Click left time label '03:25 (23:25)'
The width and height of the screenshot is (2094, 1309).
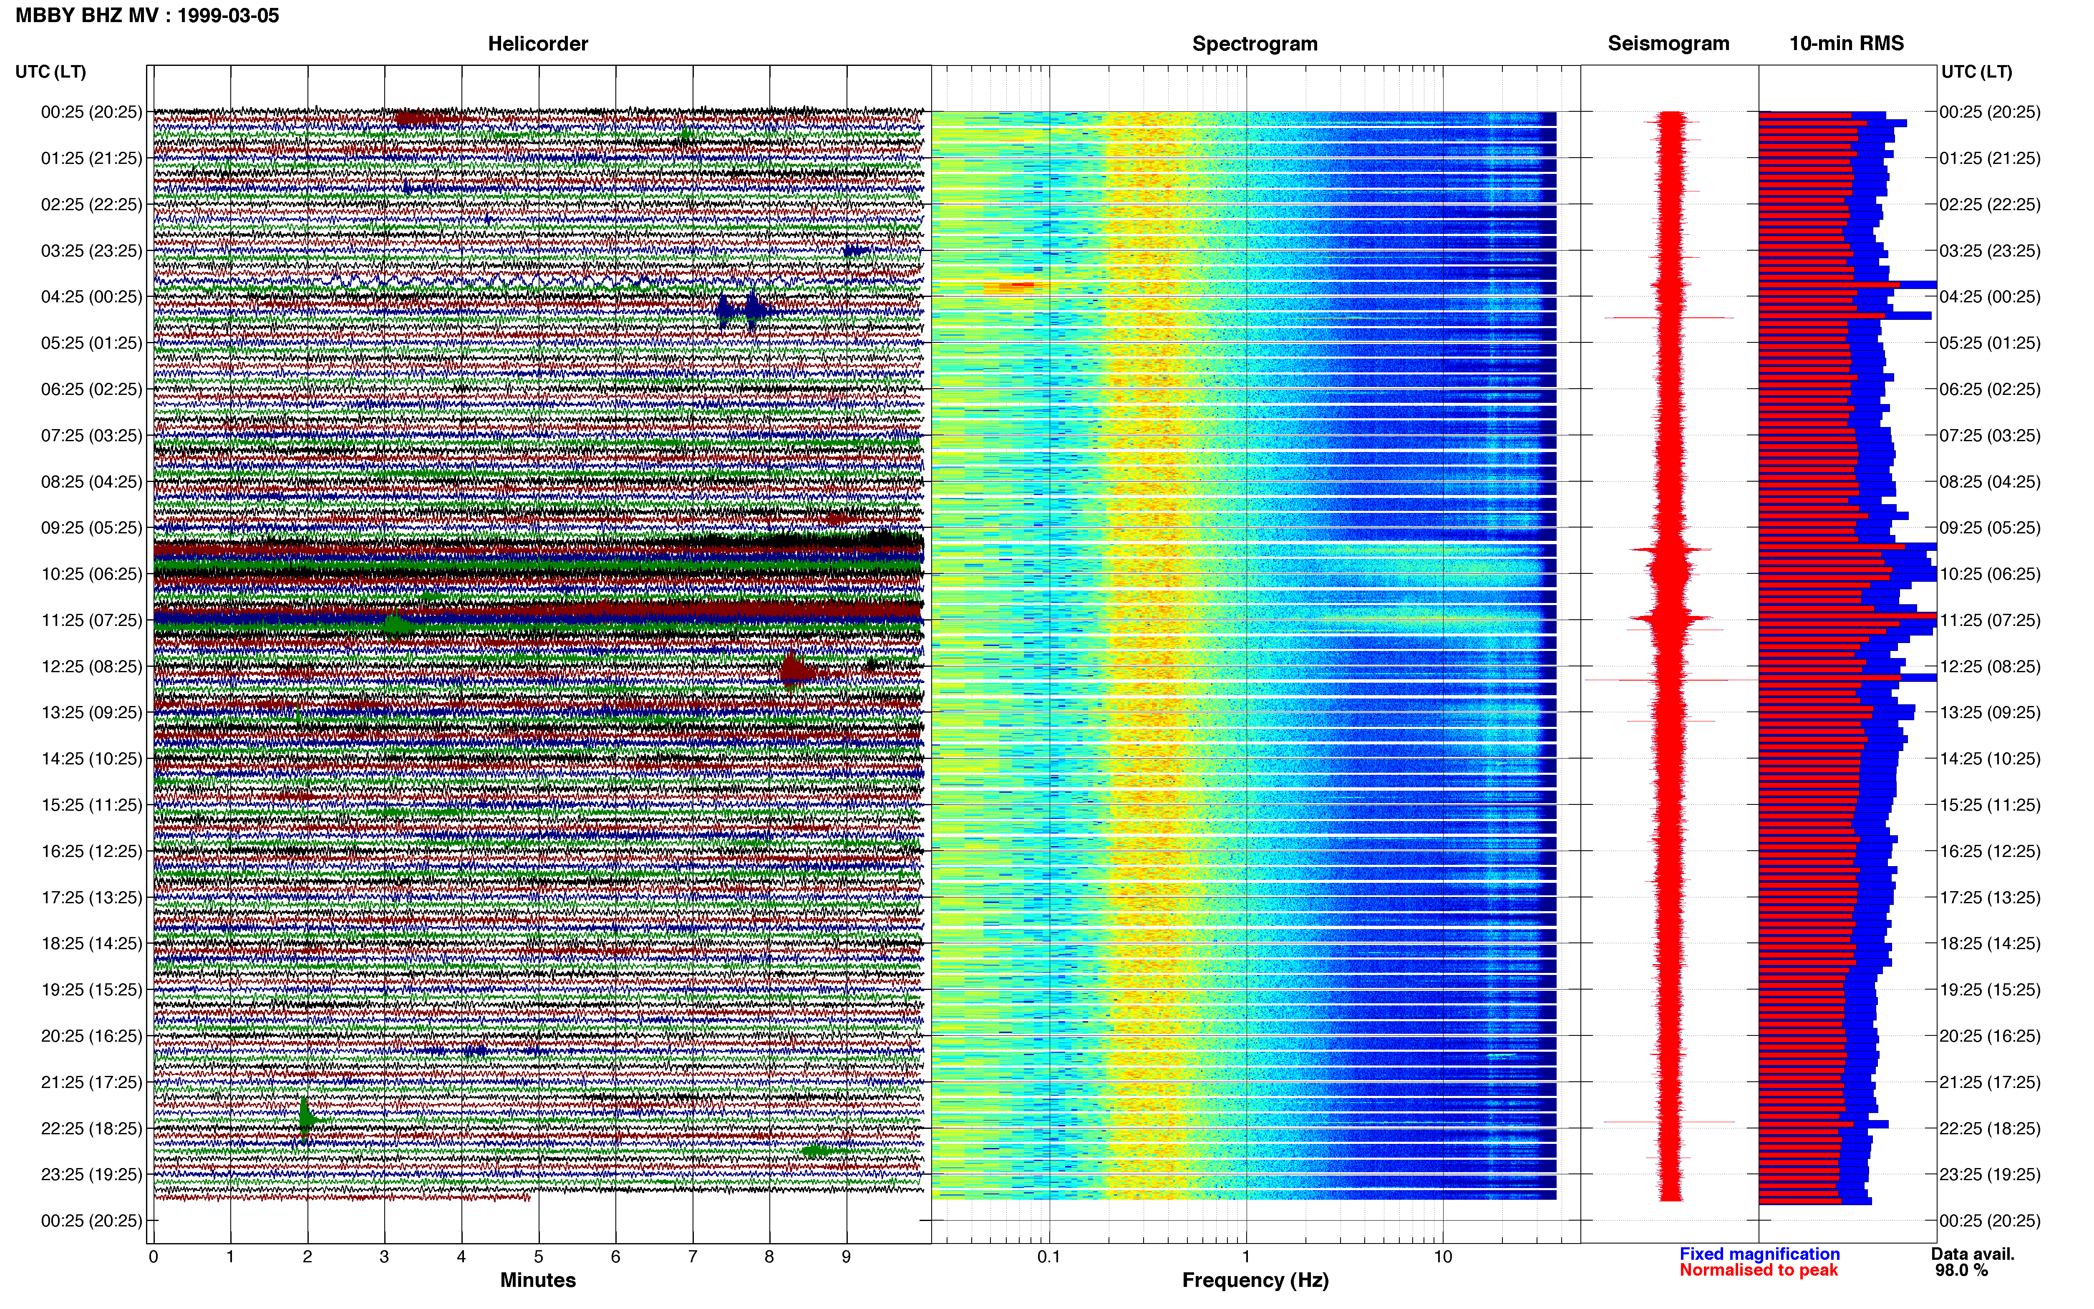tap(92, 251)
